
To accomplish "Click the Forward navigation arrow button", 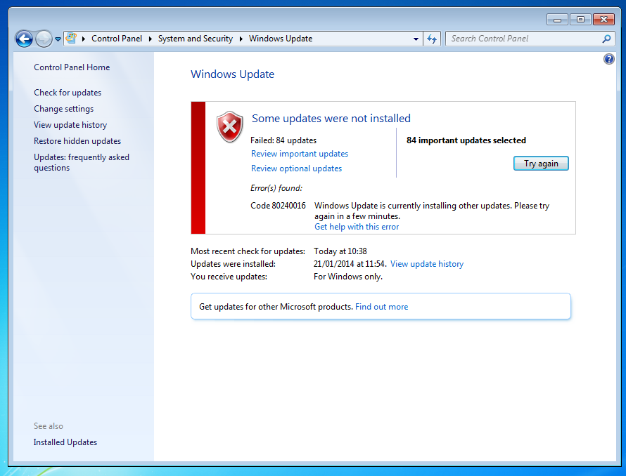I will click(44, 39).
